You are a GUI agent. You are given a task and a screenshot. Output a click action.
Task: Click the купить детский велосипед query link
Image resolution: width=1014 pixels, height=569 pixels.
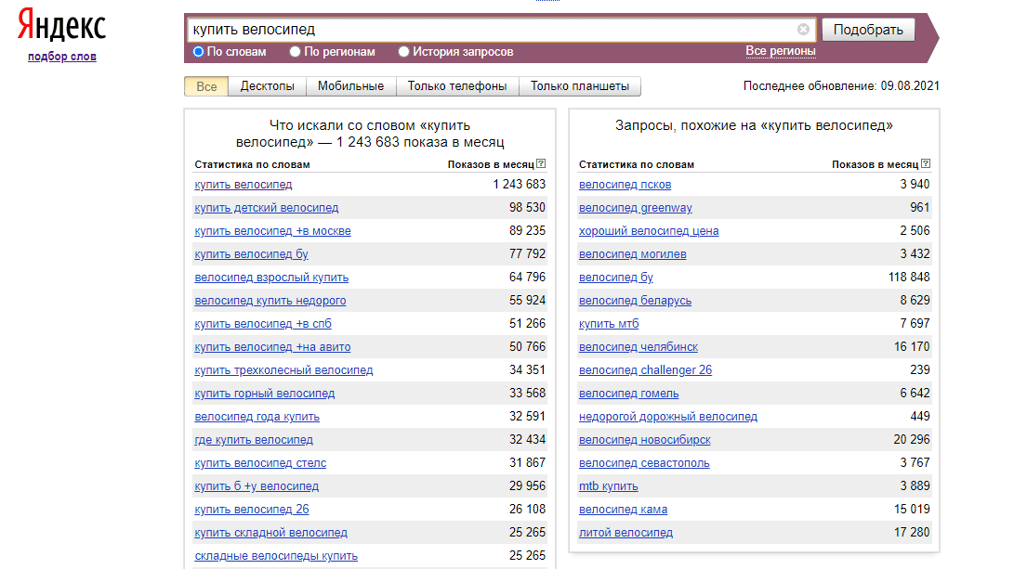(267, 208)
